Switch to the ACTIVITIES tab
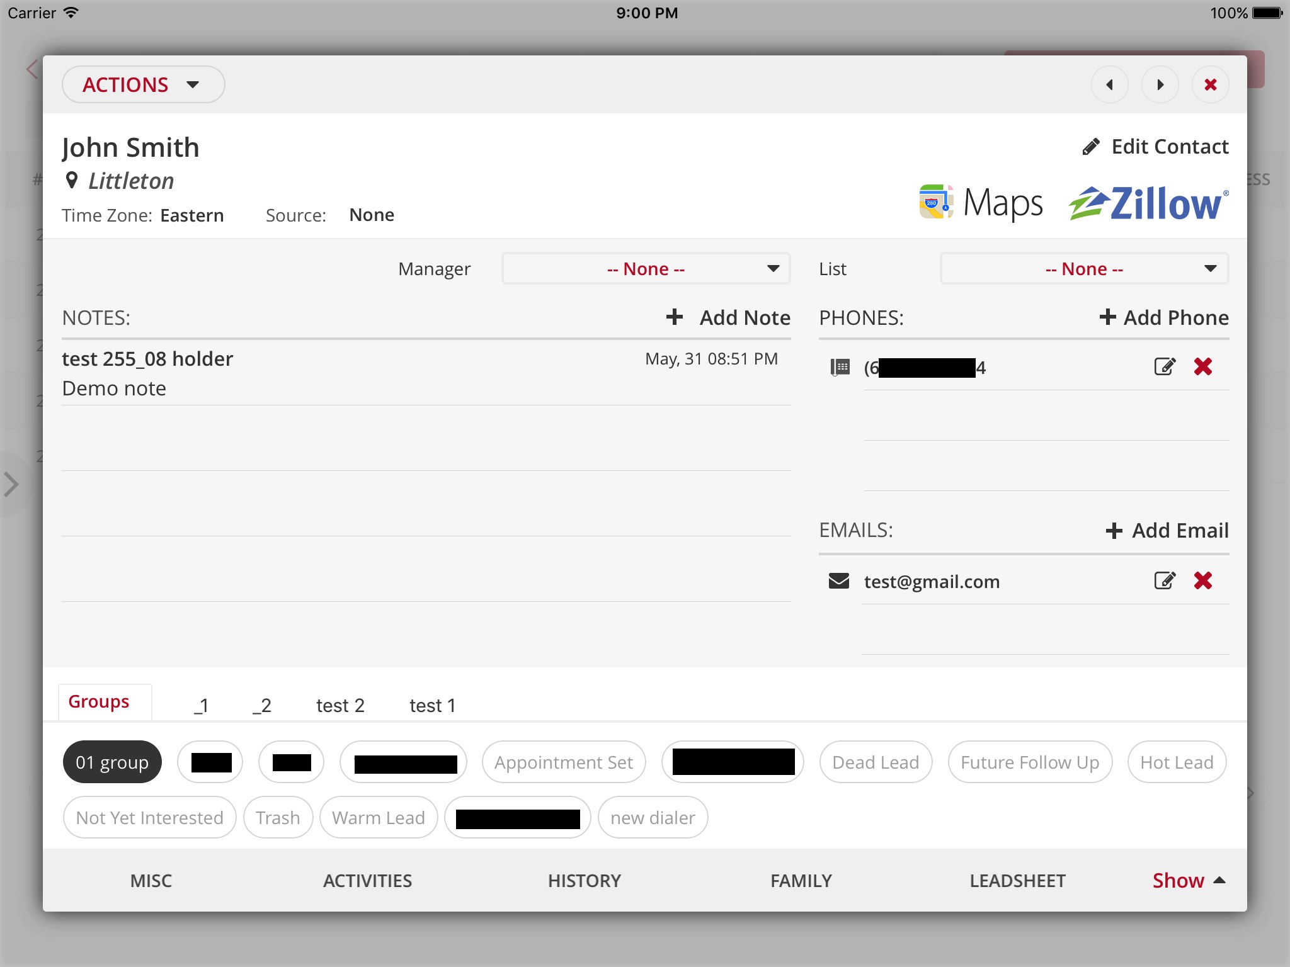 [x=368, y=879]
